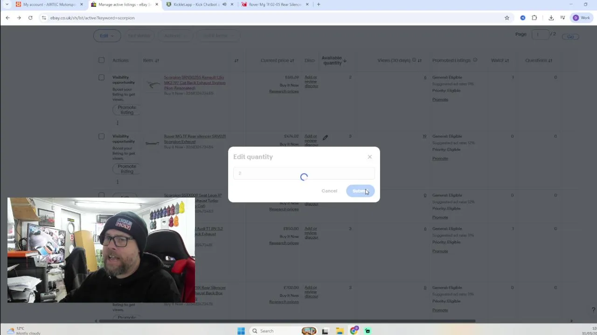Research prices link for £850.00 Audi TT listing

[x=284, y=243]
